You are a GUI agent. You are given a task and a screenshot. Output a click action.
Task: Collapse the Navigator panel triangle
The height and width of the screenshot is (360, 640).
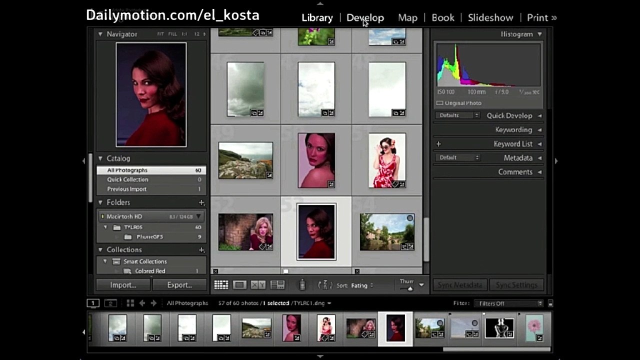click(100, 34)
